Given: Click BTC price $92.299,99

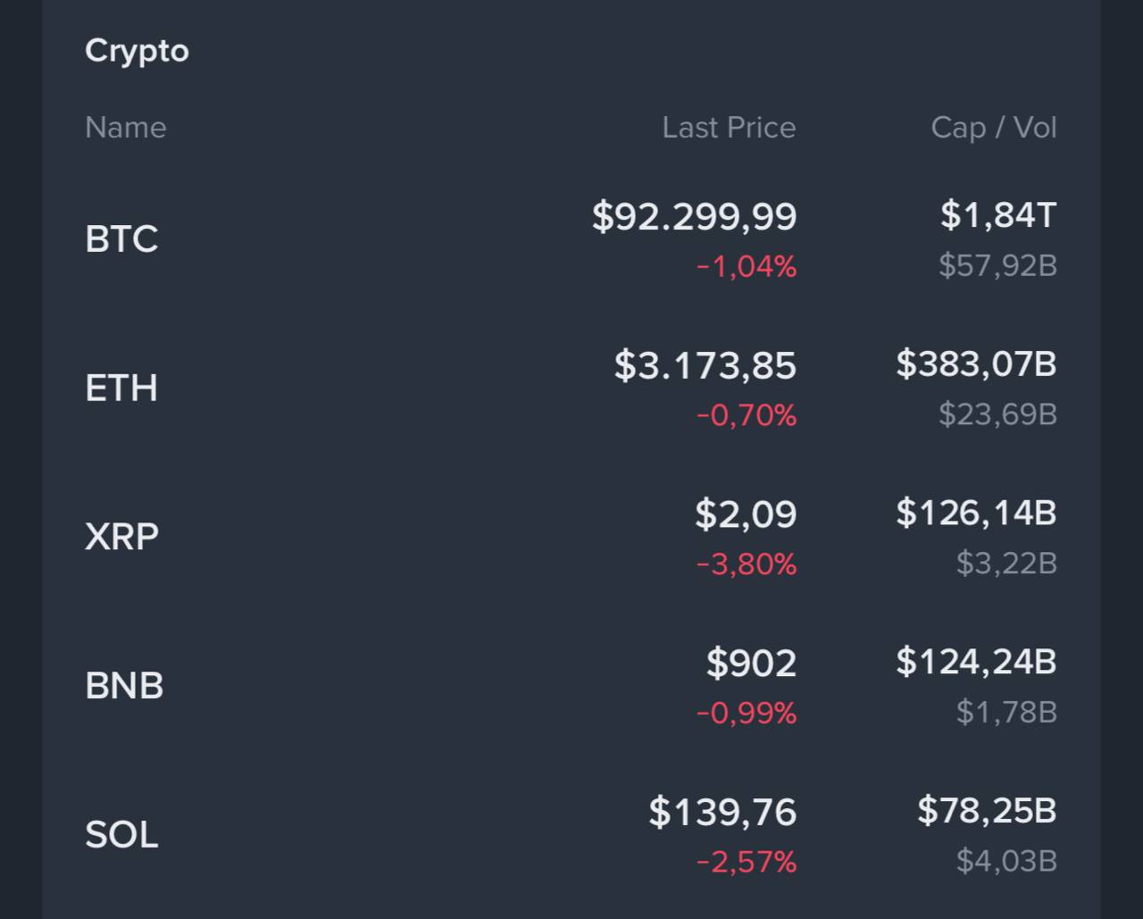Looking at the screenshot, I should pyautogui.click(x=694, y=217).
